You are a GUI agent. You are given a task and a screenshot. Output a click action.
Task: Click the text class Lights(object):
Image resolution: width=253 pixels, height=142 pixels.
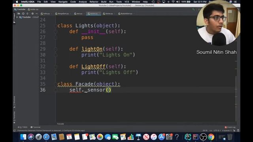tap(89, 26)
